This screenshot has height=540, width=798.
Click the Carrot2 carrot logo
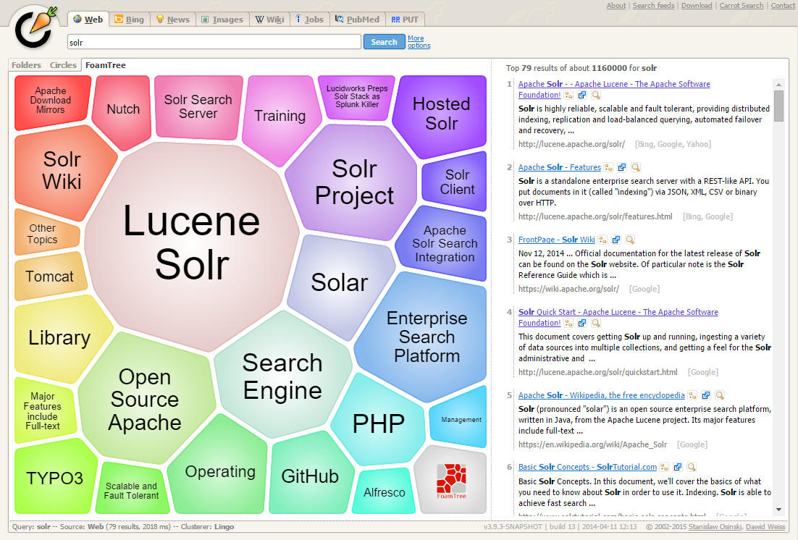pyautogui.click(x=33, y=26)
